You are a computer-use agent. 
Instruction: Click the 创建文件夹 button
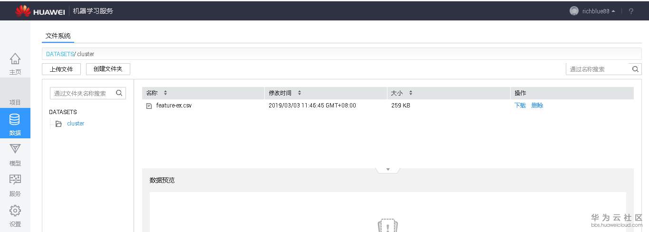pos(108,69)
